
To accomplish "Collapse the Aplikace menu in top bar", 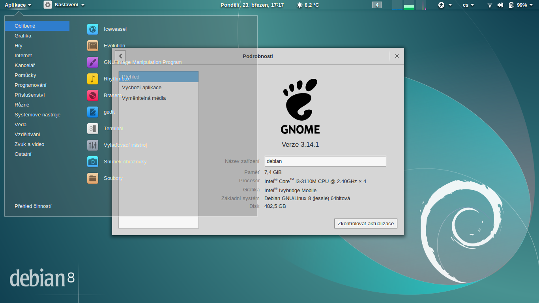I will (x=18, y=5).
